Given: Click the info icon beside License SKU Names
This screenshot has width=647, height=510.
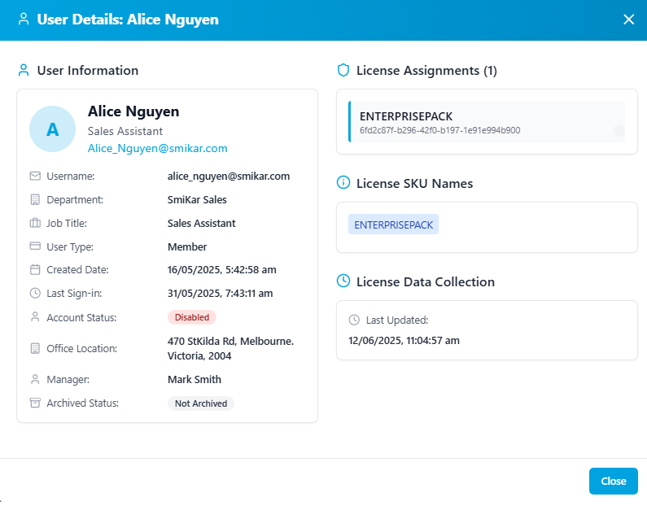Looking at the screenshot, I should (343, 184).
